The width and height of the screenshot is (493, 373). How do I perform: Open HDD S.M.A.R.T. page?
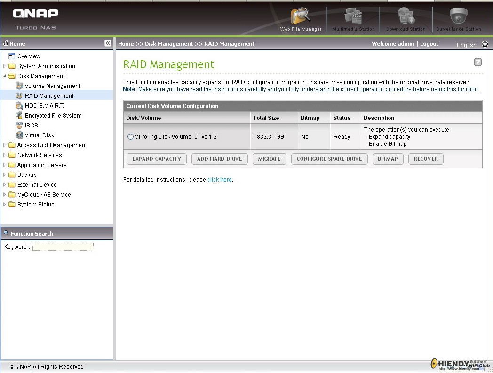(44, 106)
